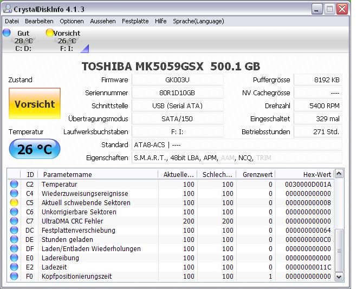363x289 pixels.
Task: Click the Hex-Wert column header
Action: (x=305, y=175)
